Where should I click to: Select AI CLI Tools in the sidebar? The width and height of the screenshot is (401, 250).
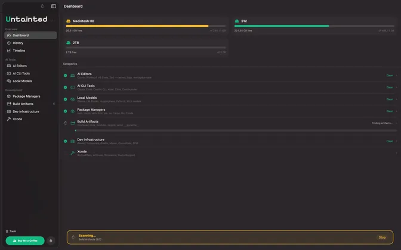[x=30, y=73]
